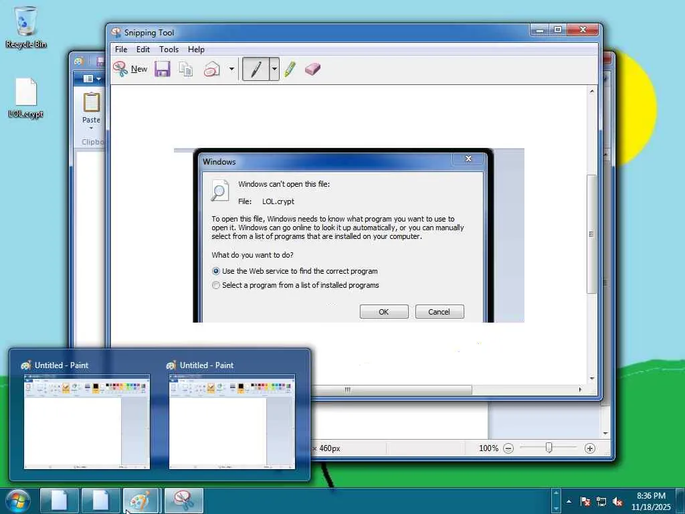Click the Paint taskbar icon

(140, 501)
